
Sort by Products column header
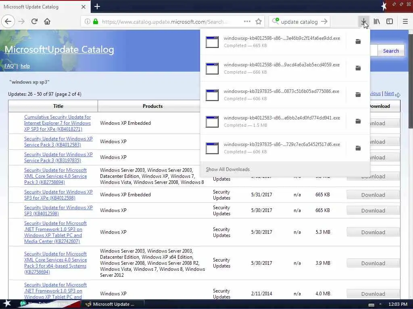152,106
